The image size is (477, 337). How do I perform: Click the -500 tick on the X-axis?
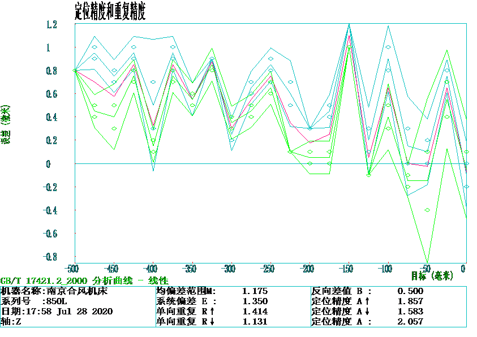pos(72,268)
